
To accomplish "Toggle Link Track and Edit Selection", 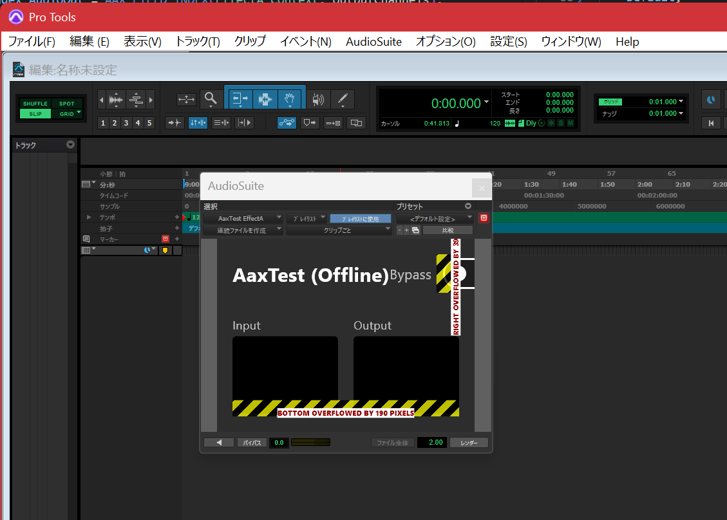I will [221, 123].
